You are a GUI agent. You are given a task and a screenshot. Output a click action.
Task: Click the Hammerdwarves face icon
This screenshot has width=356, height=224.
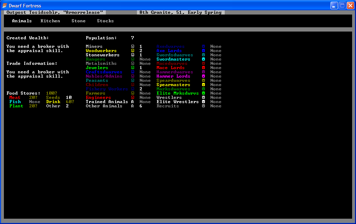[x=203, y=72]
